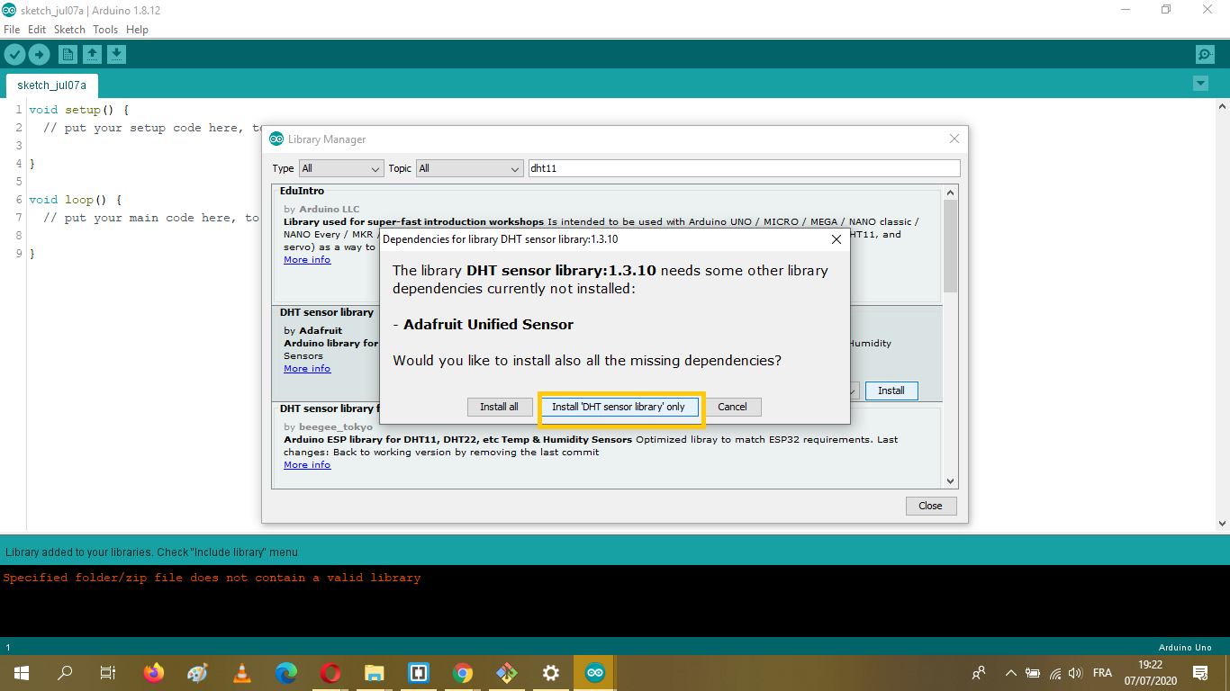Open the tab options dropdown arrow
The image size is (1230, 691).
1200,84
